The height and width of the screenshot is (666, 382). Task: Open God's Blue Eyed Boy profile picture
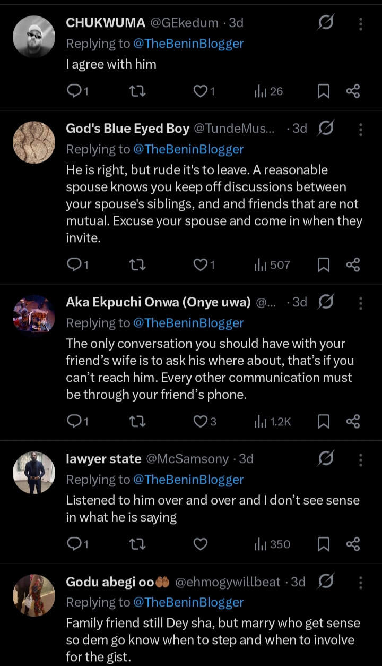click(x=34, y=142)
